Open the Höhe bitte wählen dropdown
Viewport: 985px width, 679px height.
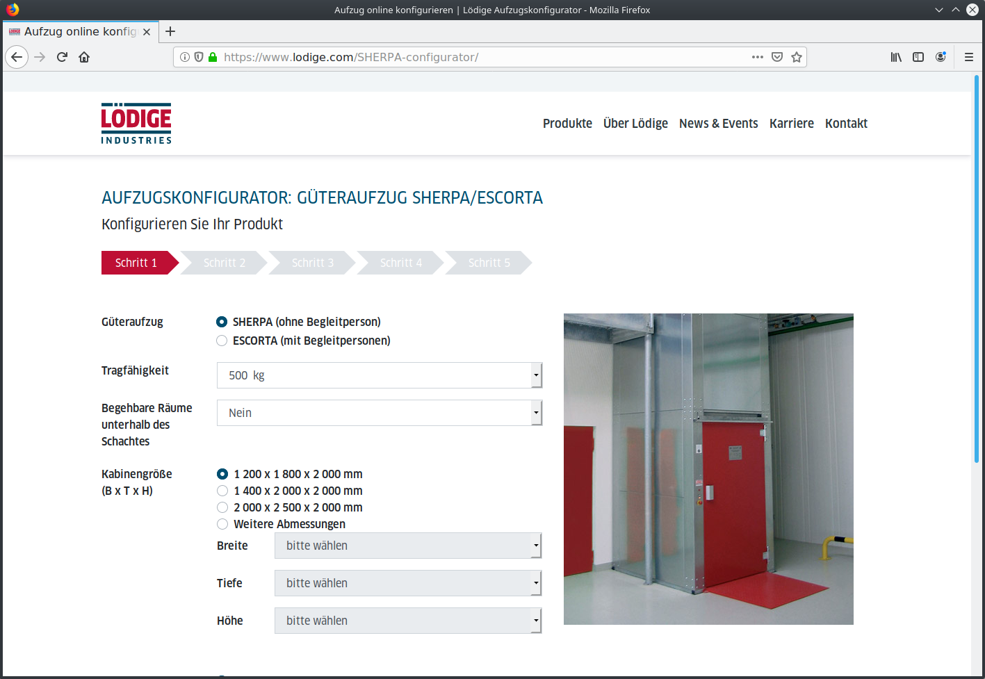[408, 621]
